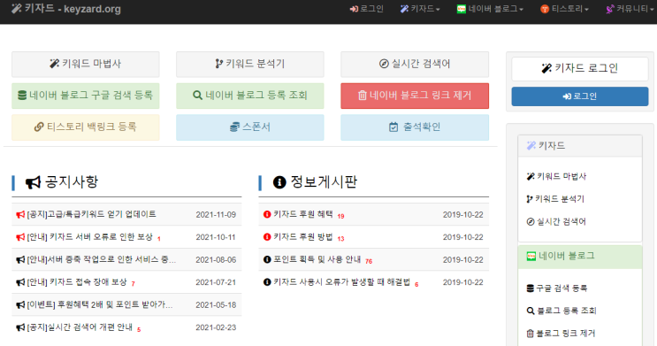Click the calendar check icon on 출석확인
Viewport: 657px width, 346px height.
393,127
